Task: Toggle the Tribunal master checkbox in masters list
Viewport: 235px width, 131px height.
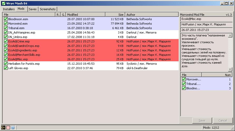Action: [184, 84]
